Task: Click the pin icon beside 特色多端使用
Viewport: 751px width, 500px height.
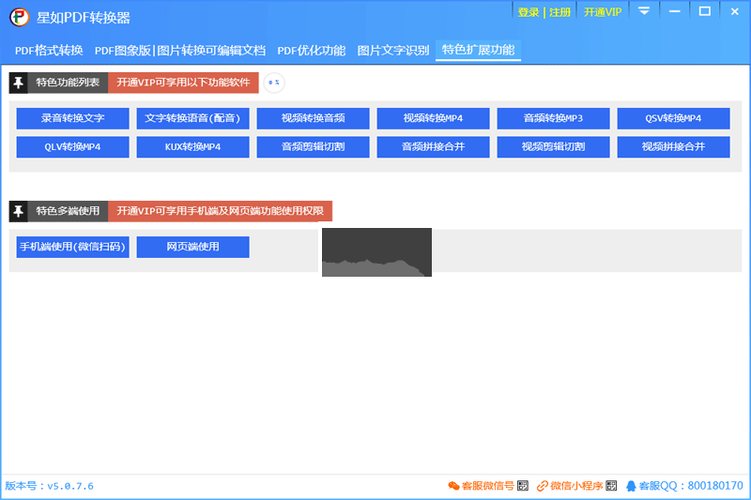Action: 18,211
